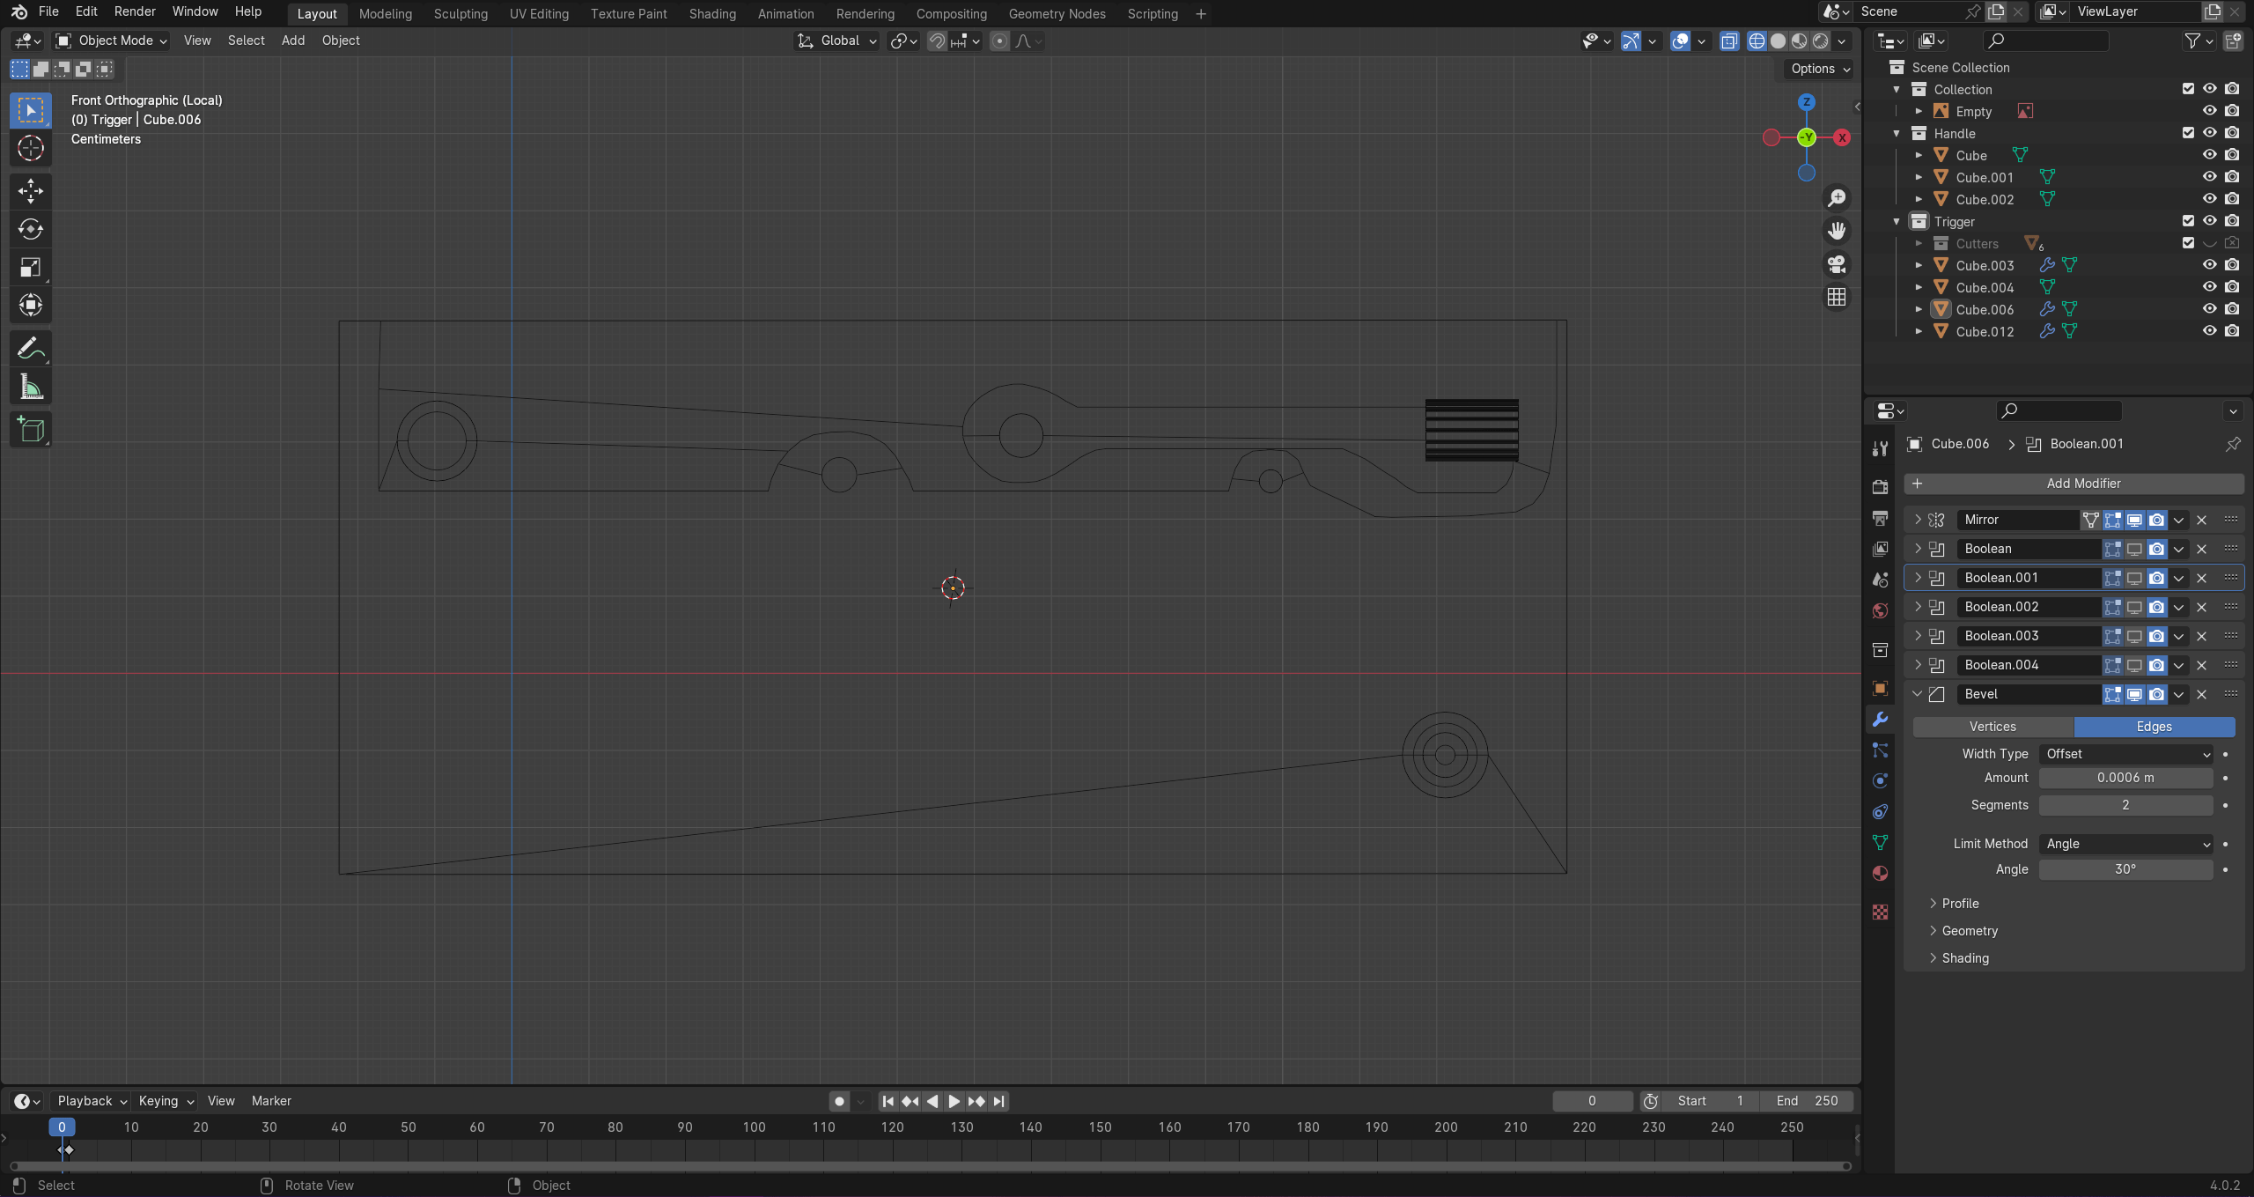Select the Rotate tool

point(30,230)
